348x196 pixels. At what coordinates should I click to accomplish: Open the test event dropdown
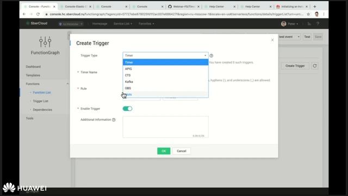289,36
